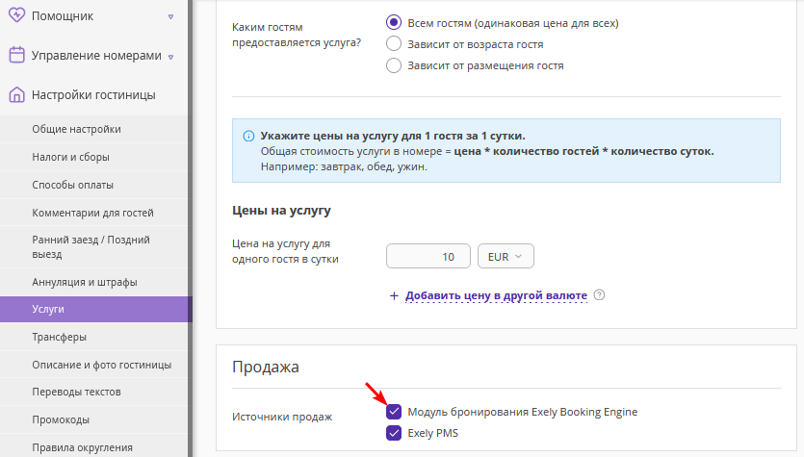Uncheck the Exely PMS checkbox

click(x=394, y=433)
